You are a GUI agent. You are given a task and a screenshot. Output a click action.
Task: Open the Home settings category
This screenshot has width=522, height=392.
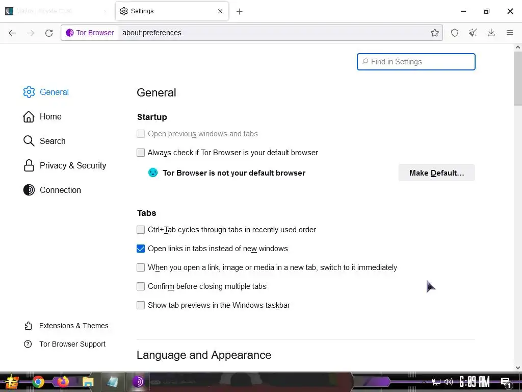click(x=42, y=117)
